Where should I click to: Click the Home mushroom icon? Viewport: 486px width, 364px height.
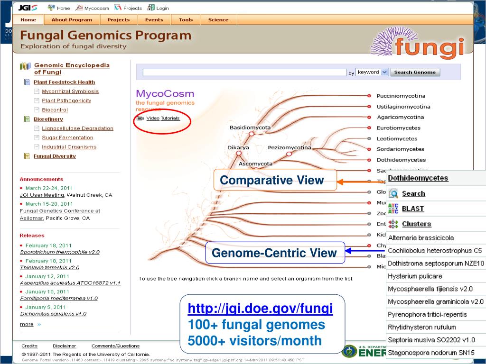(x=51, y=8)
